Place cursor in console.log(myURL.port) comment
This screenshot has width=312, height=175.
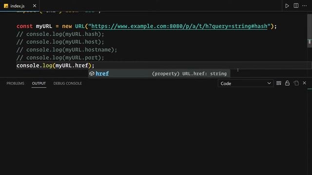(x=60, y=58)
